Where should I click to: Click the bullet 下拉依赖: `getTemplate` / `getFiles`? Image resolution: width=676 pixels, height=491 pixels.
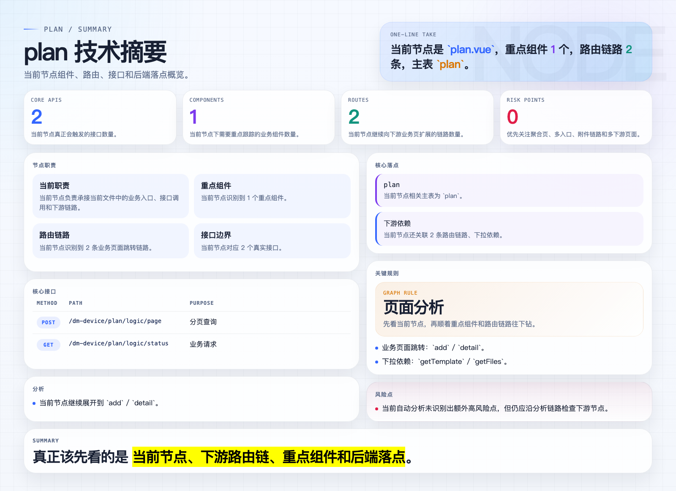point(444,362)
